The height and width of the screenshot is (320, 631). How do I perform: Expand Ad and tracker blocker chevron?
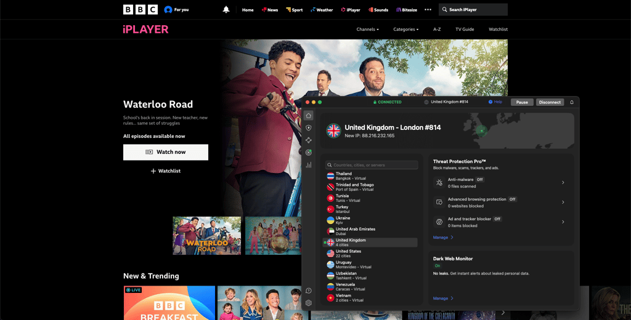click(563, 222)
